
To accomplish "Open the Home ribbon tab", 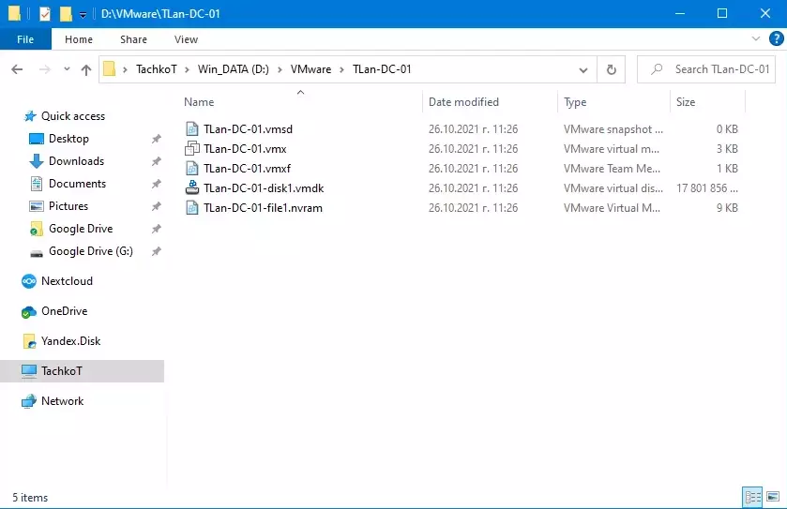I will 79,39.
